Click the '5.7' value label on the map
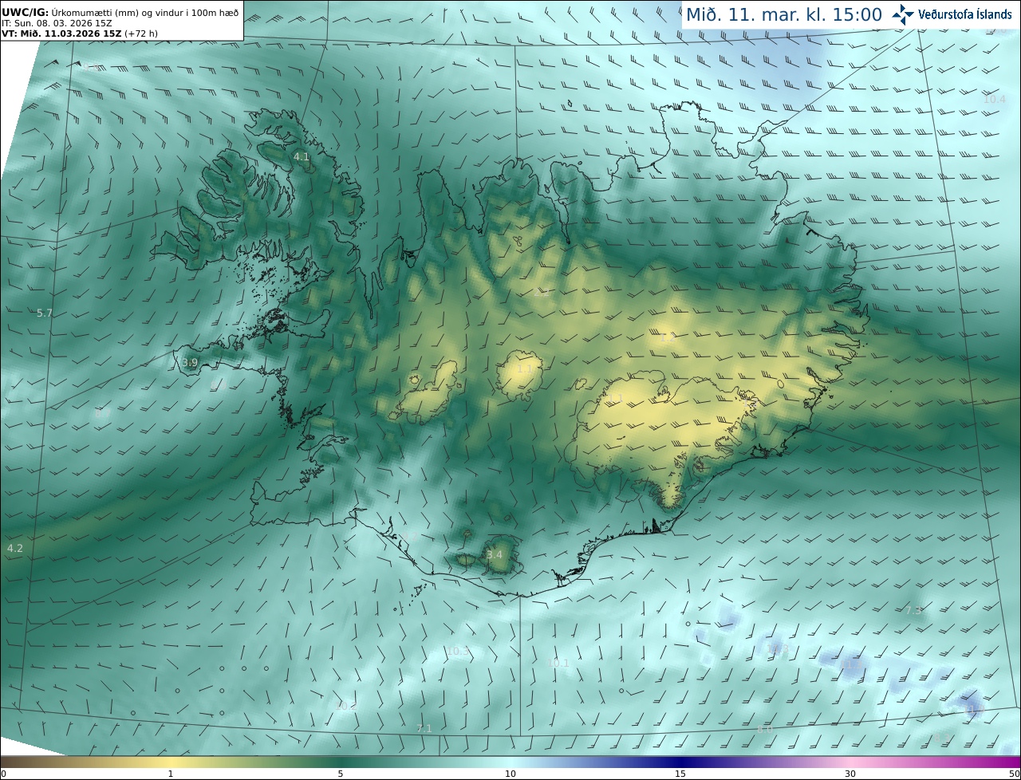Image resolution: width=1021 pixels, height=780 pixels. (45, 313)
